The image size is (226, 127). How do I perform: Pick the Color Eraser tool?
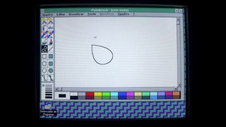tap(44, 35)
